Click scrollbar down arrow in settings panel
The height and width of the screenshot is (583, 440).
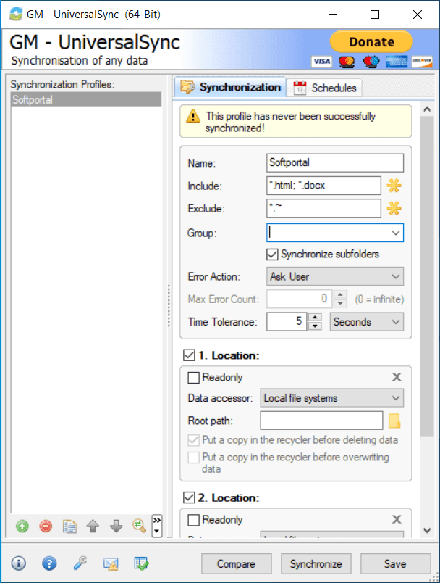click(x=427, y=530)
